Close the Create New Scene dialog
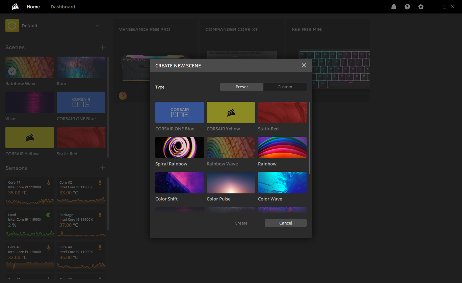 (x=304, y=65)
